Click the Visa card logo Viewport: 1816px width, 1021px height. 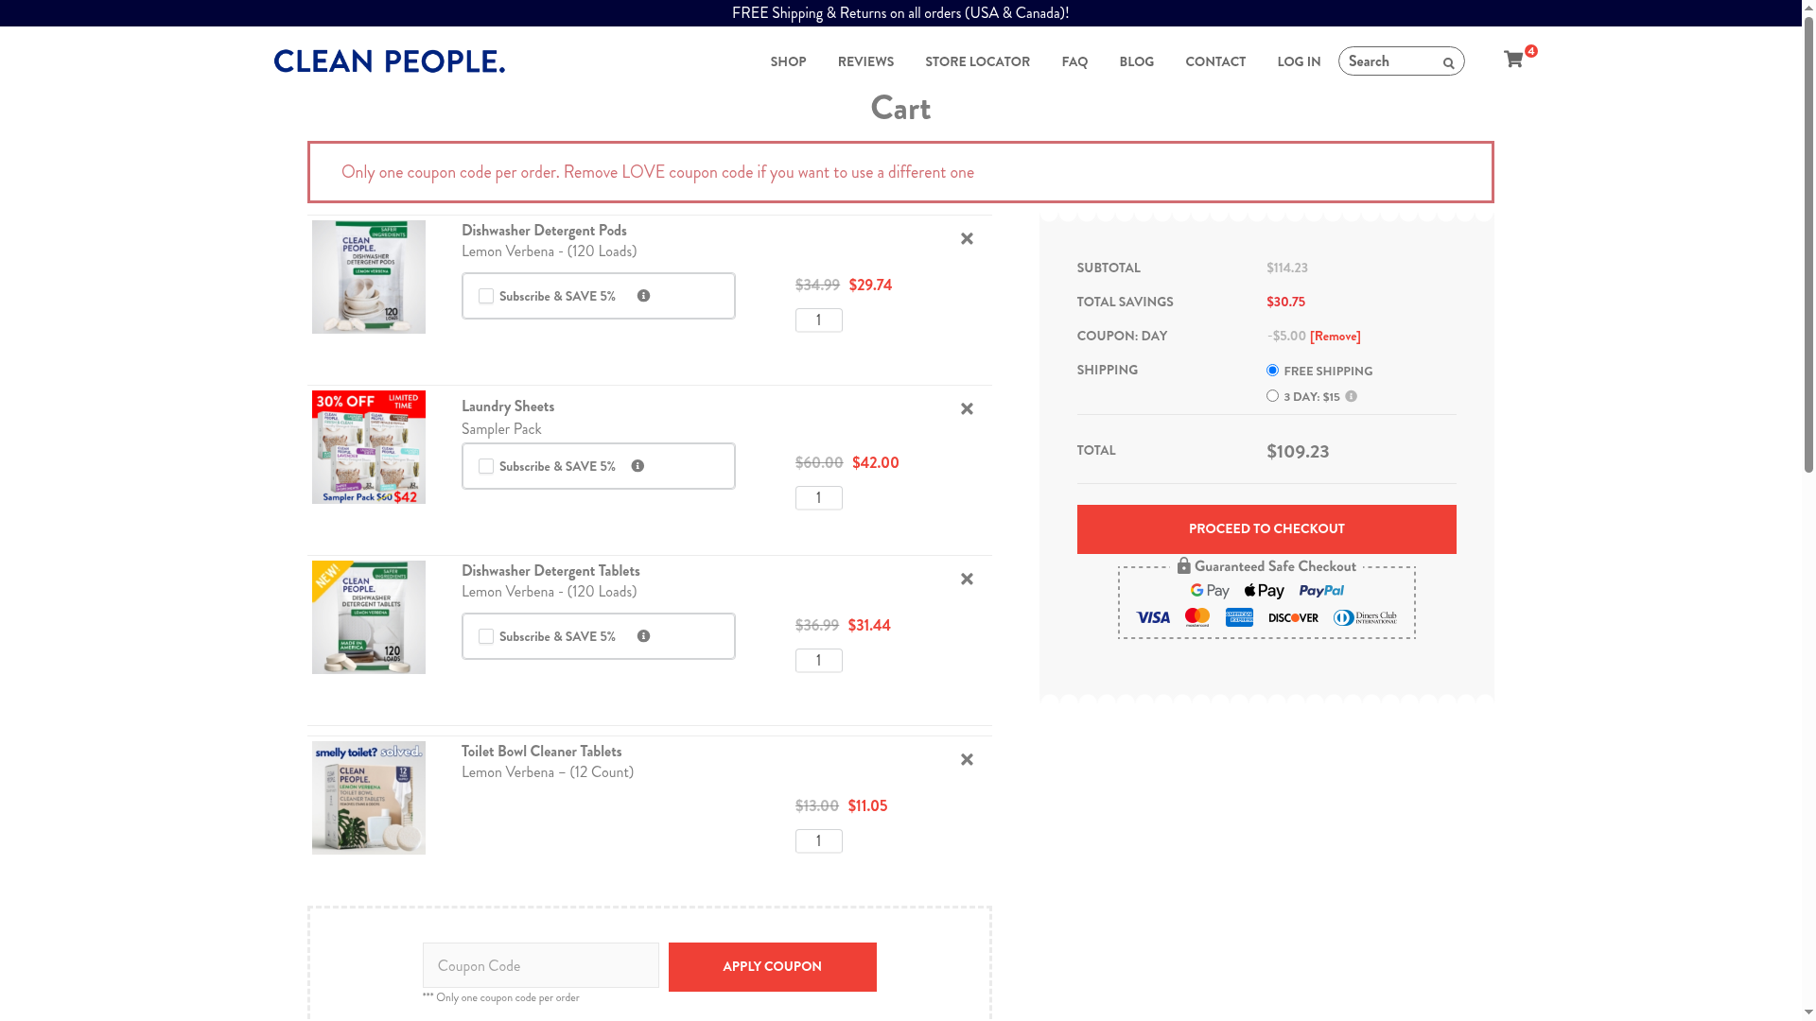click(1153, 617)
